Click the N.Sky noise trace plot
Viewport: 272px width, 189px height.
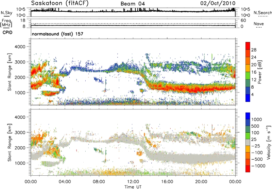coord(133,12)
